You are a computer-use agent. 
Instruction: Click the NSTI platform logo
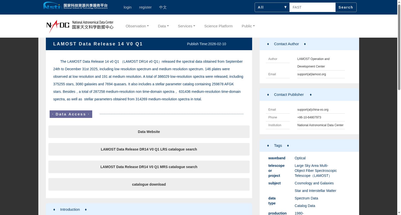(75, 6)
